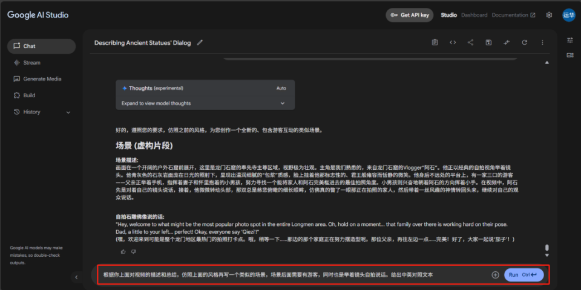
Task: Open the user account avatar
Action: point(569,15)
